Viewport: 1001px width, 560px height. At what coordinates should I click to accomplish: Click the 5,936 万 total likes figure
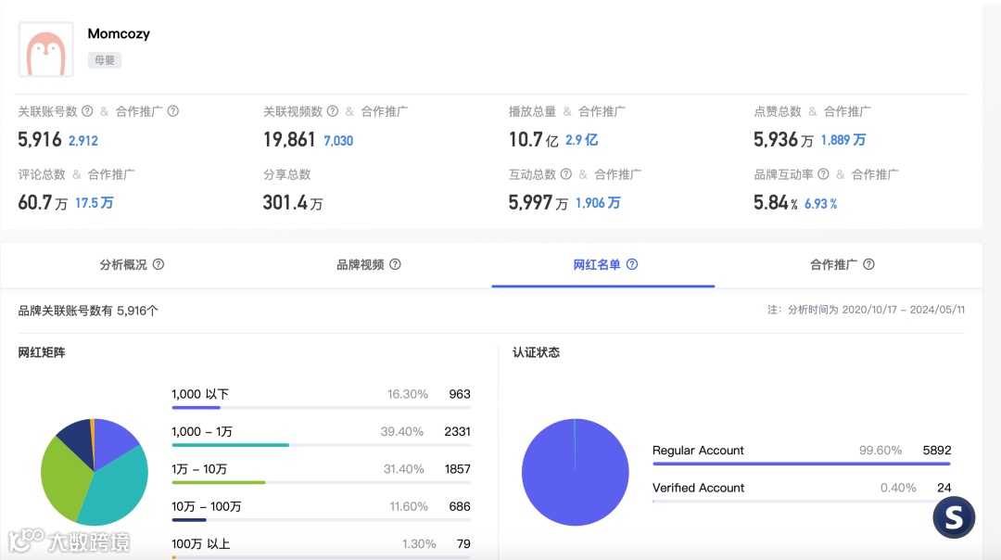click(x=783, y=139)
